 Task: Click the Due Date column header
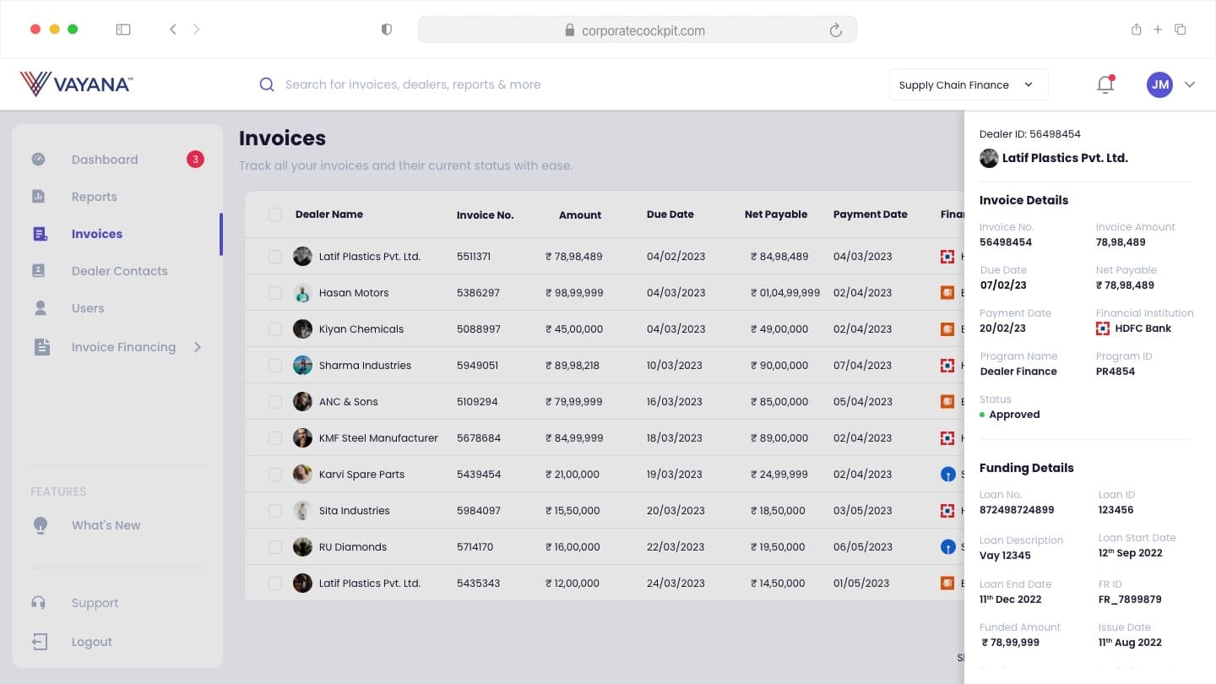click(670, 214)
